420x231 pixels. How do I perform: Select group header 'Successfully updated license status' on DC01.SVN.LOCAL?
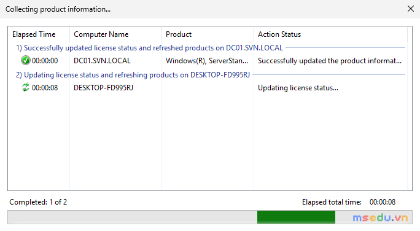[x=149, y=48]
